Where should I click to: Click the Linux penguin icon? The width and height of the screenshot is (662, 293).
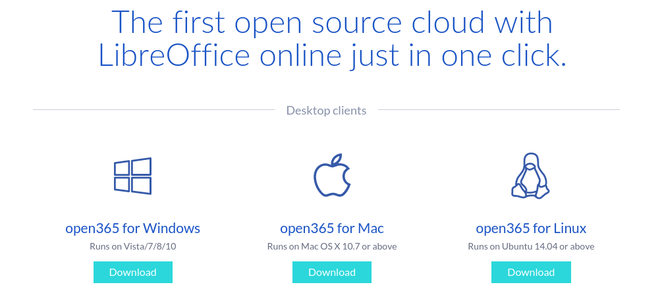point(531,176)
